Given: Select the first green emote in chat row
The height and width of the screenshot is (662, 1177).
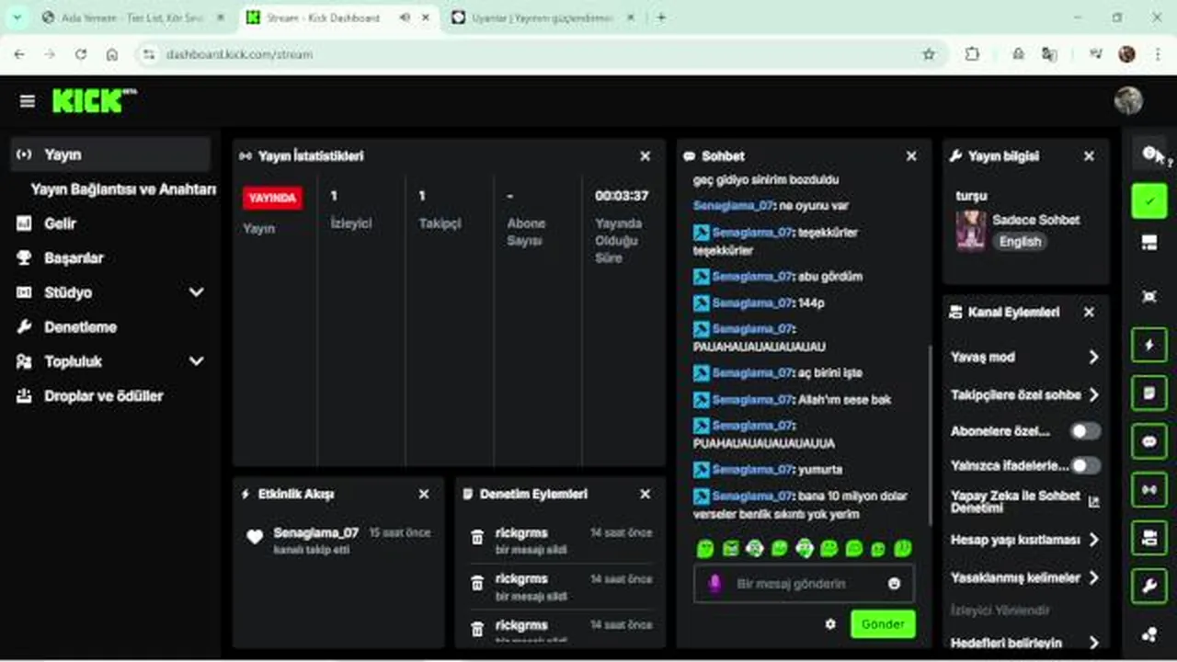Looking at the screenshot, I should [x=705, y=549].
